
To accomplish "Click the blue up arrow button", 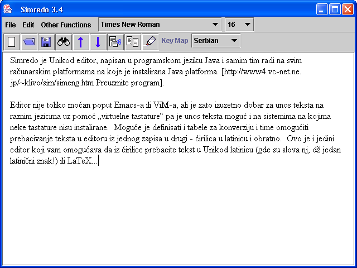I will [81, 41].
